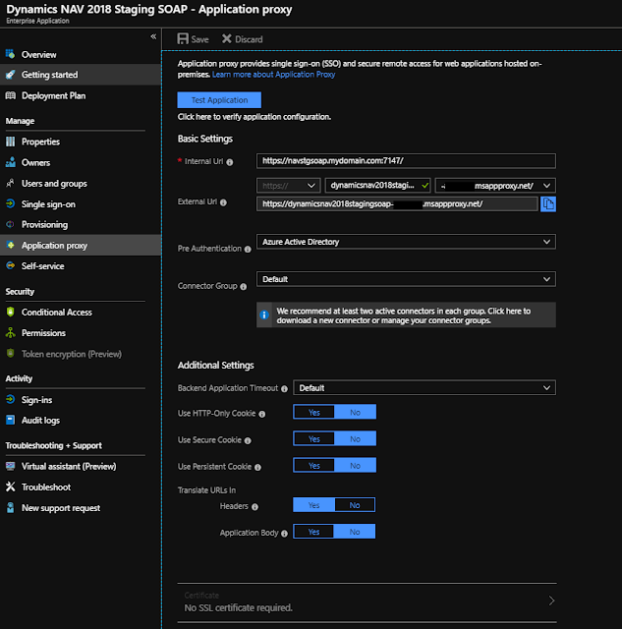
Task: Click the Overview icon in sidebar
Action: [x=11, y=54]
